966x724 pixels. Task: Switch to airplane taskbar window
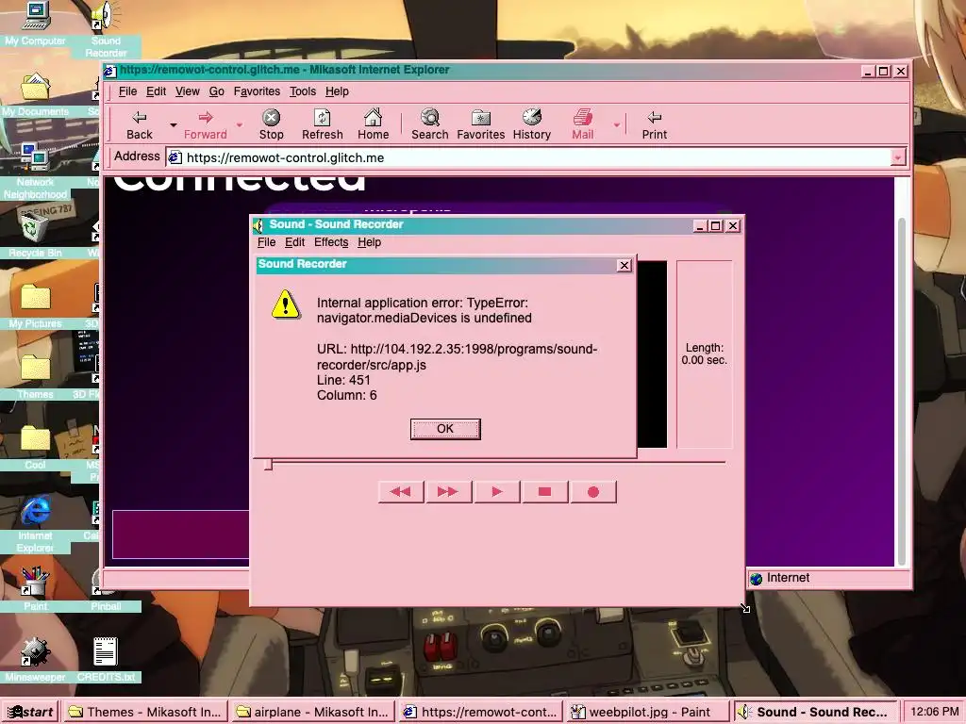[313, 712]
